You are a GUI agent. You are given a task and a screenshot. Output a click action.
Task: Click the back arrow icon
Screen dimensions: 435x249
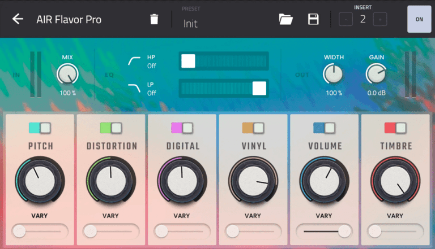pyautogui.click(x=18, y=19)
